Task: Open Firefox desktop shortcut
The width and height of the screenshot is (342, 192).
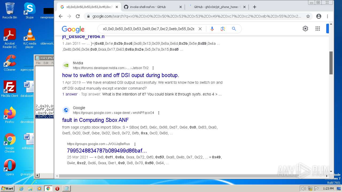Action: click(x=10, y=115)
